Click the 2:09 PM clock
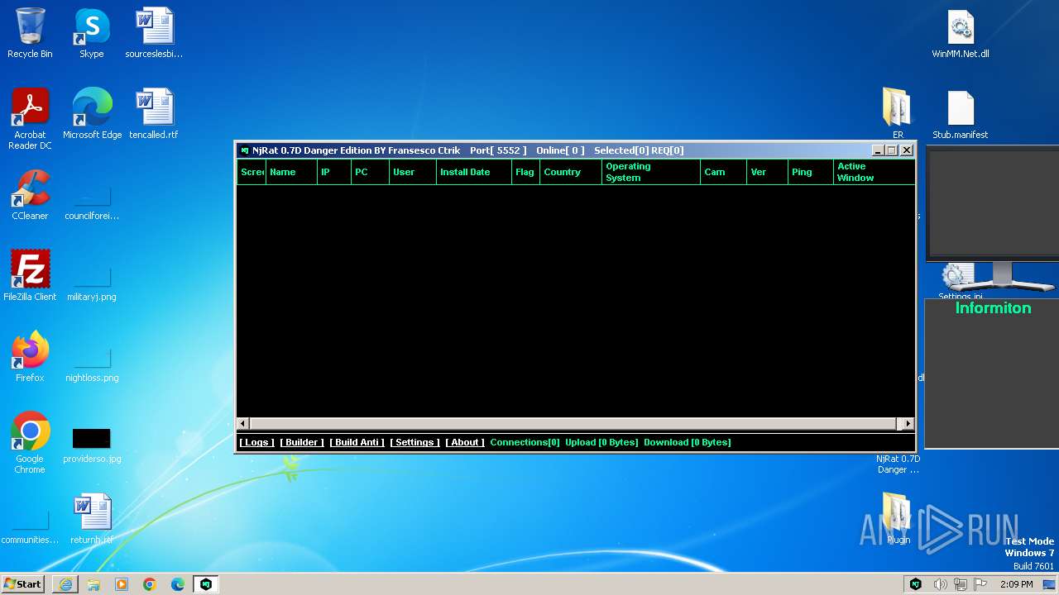This screenshot has height=595, width=1059. pyautogui.click(x=1016, y=584)
